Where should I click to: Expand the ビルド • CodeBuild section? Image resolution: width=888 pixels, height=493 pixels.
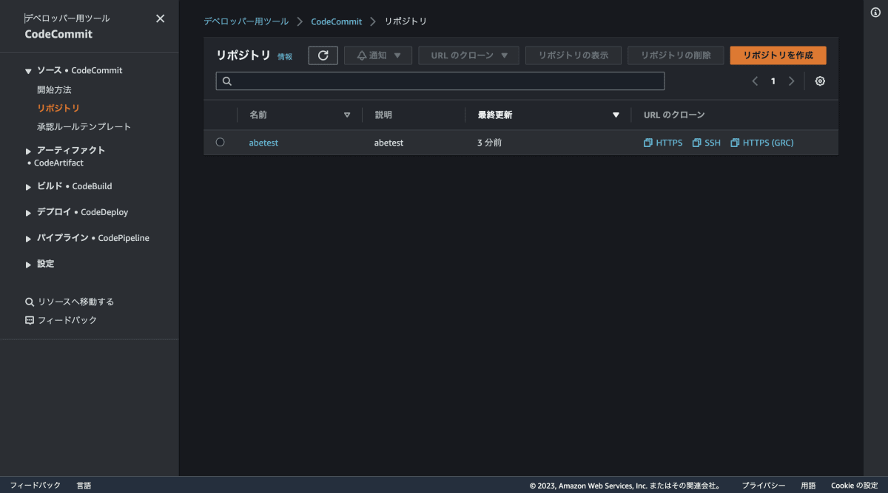click(x=28, y=187)
